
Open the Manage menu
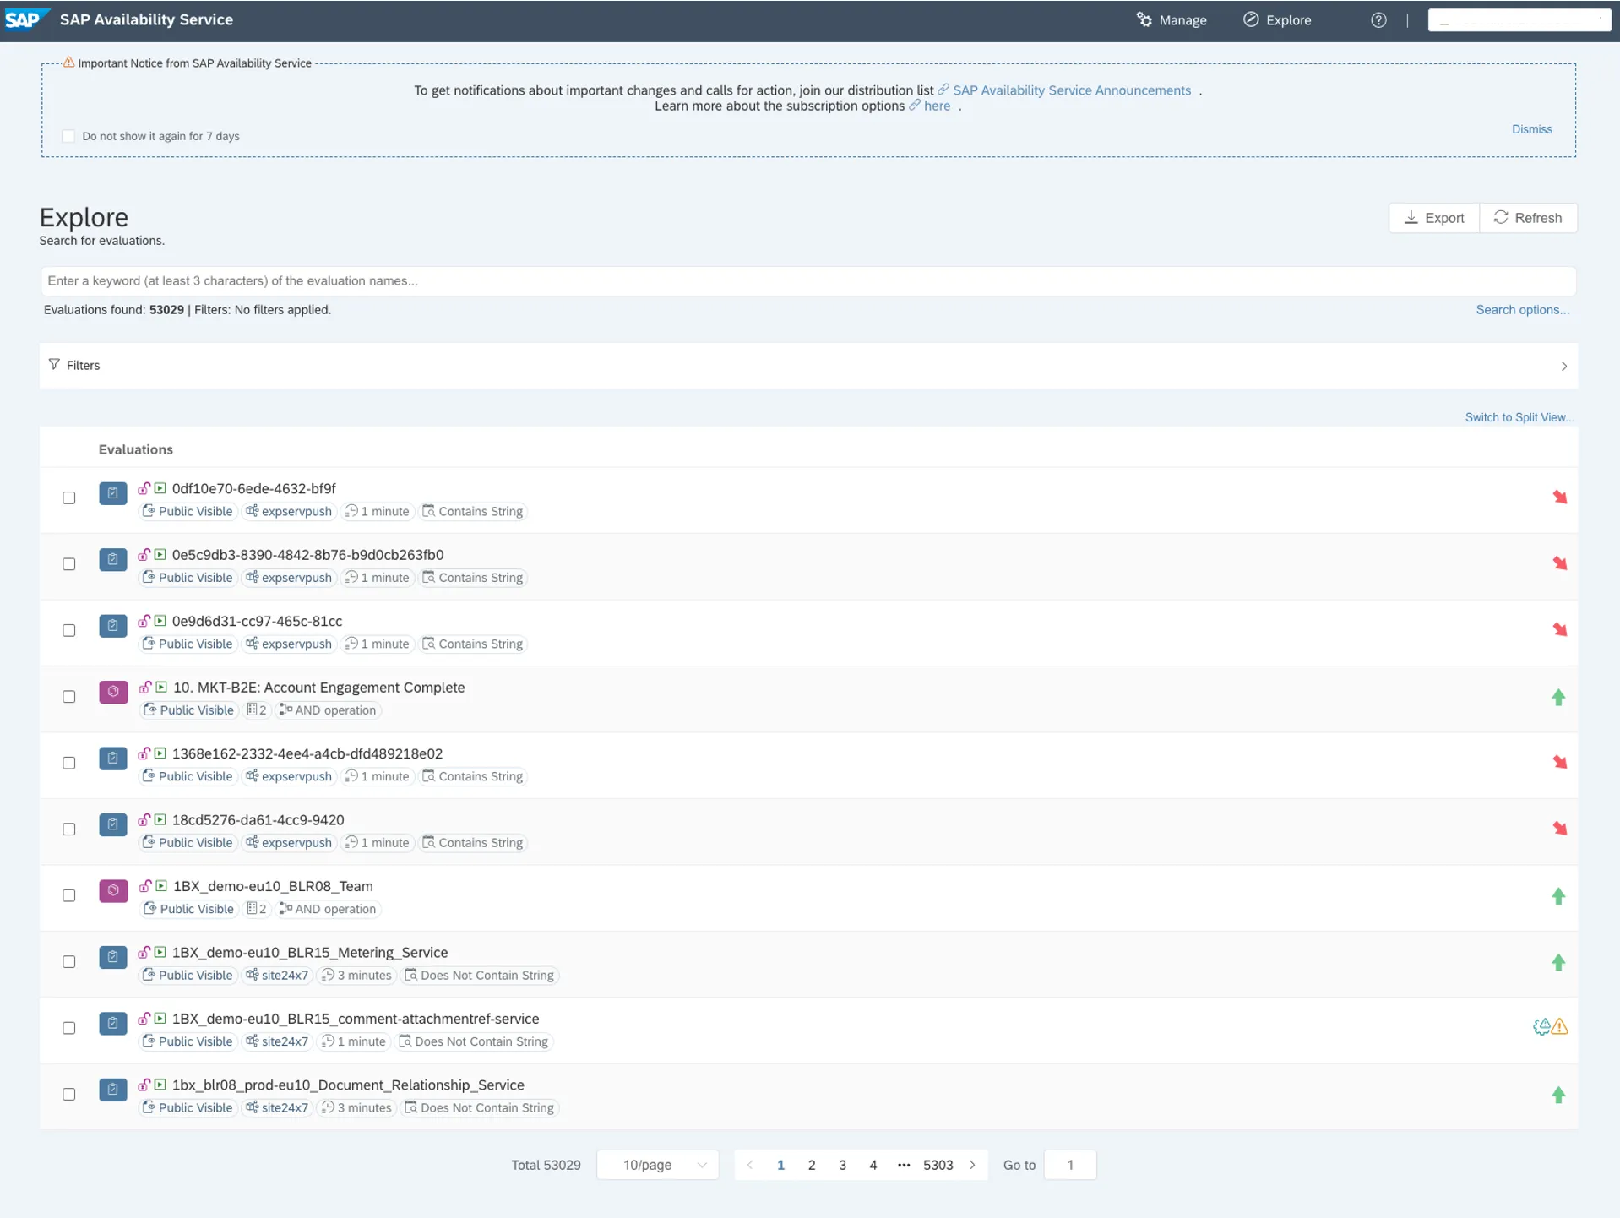coord(1172,20)
